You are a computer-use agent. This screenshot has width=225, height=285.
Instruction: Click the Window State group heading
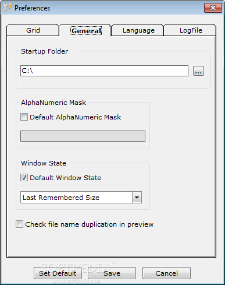(44, 163)
